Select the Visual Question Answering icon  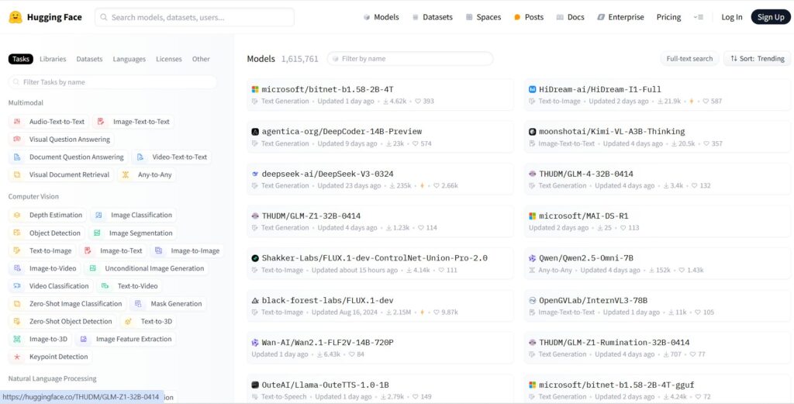(x=17, y=140)
